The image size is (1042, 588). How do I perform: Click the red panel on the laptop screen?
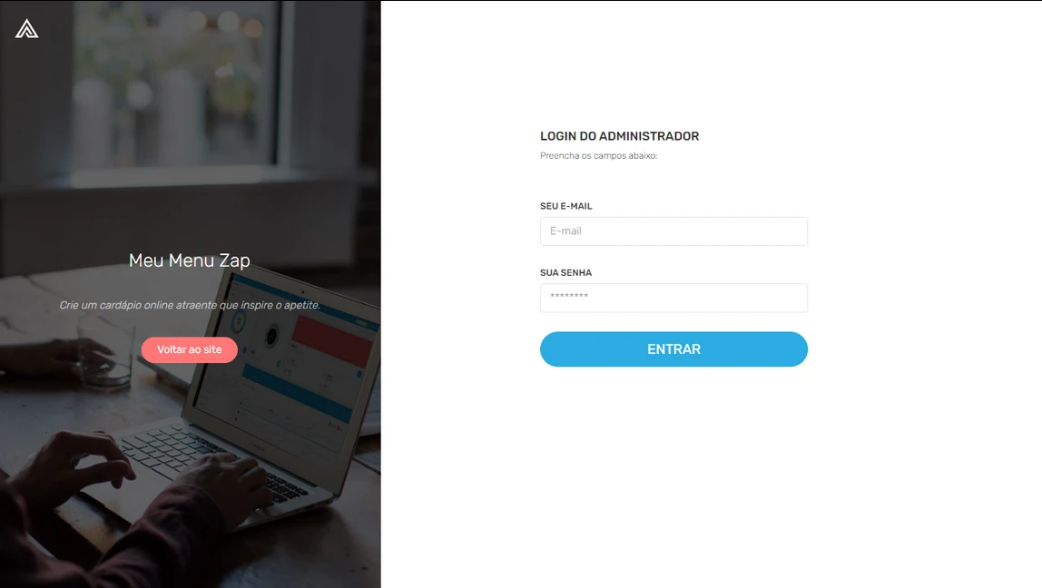tap(332, 340)
